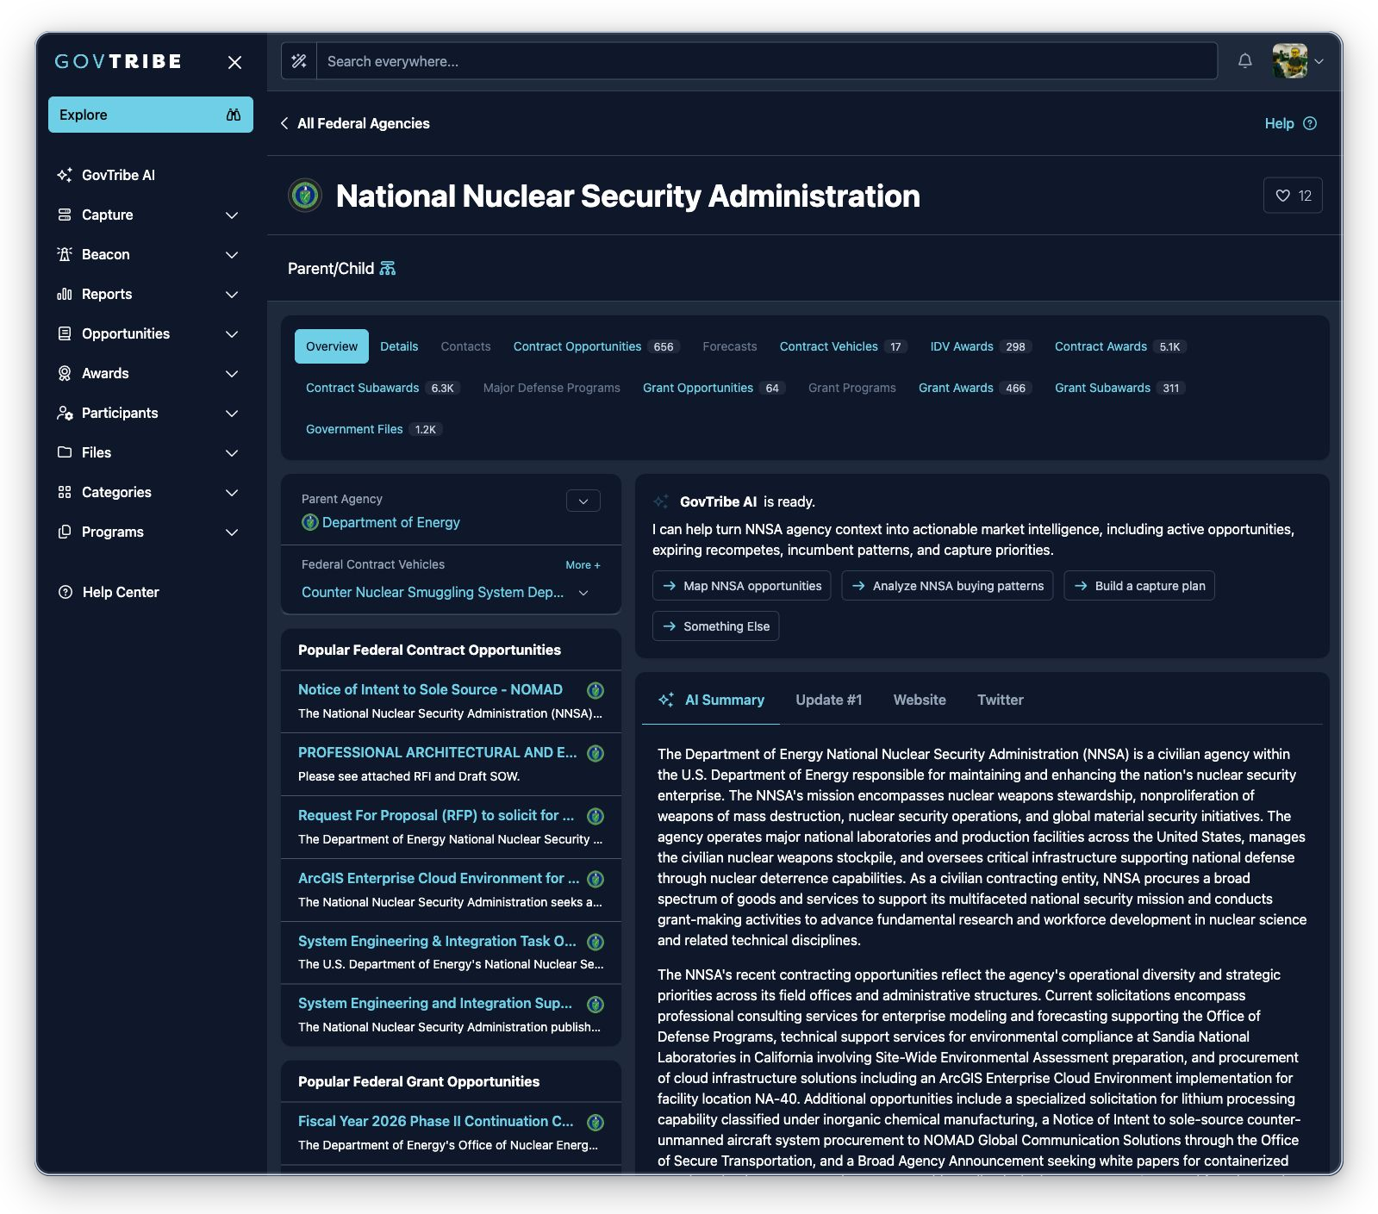The image size is (1378, 1214).
Task: Expand the Participants menu chevron
Action: [232, 413]
